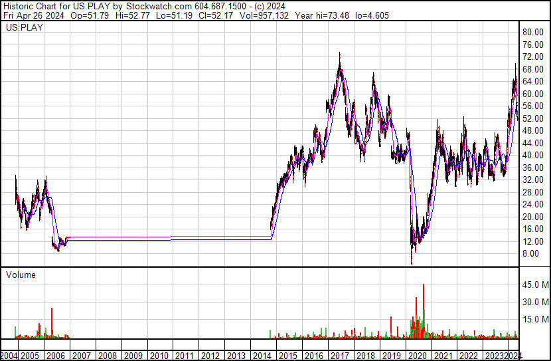Click the flat moving-average line near 2010
The height and width of the screenshot is (361, 551).
pos(158,237)
